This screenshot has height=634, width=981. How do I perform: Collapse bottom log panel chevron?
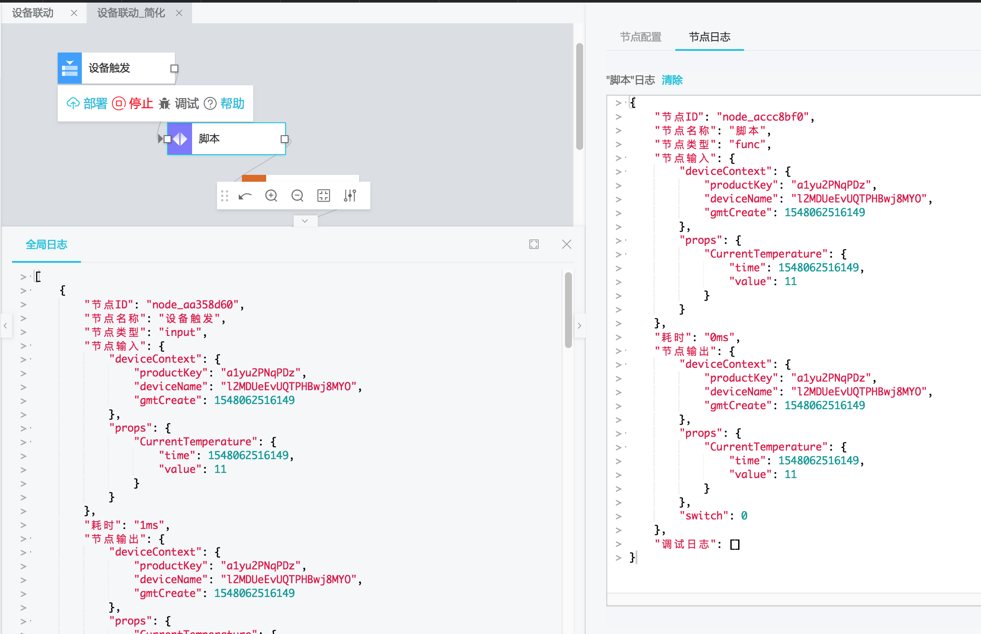tap(305, 221)
